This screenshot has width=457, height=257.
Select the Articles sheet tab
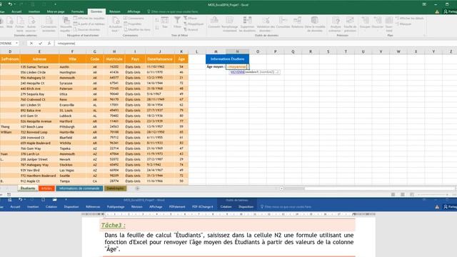click(x=46, y=188)
